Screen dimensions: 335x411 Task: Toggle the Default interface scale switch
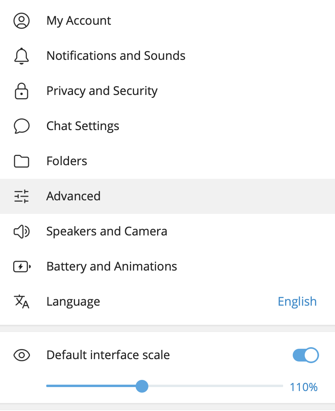305,355
